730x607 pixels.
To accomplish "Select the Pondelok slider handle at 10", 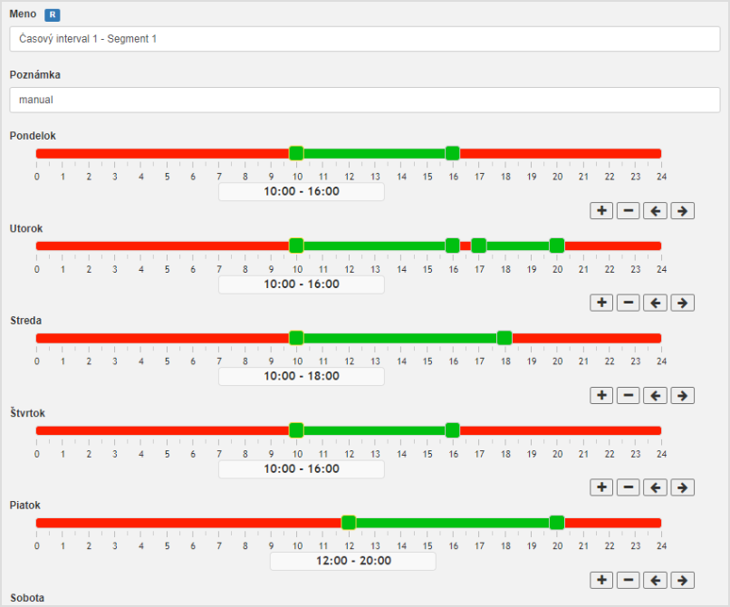I will click(296, 153).
